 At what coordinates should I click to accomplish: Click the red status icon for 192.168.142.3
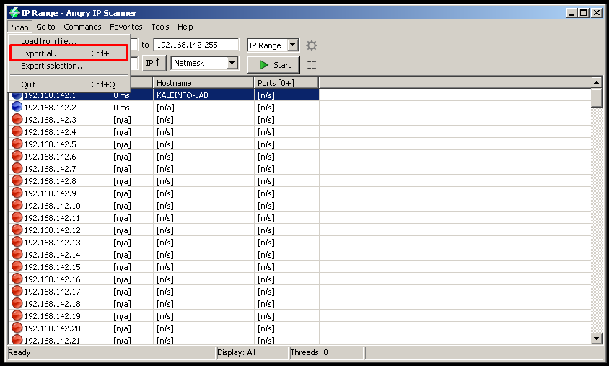tap(17, 119)
